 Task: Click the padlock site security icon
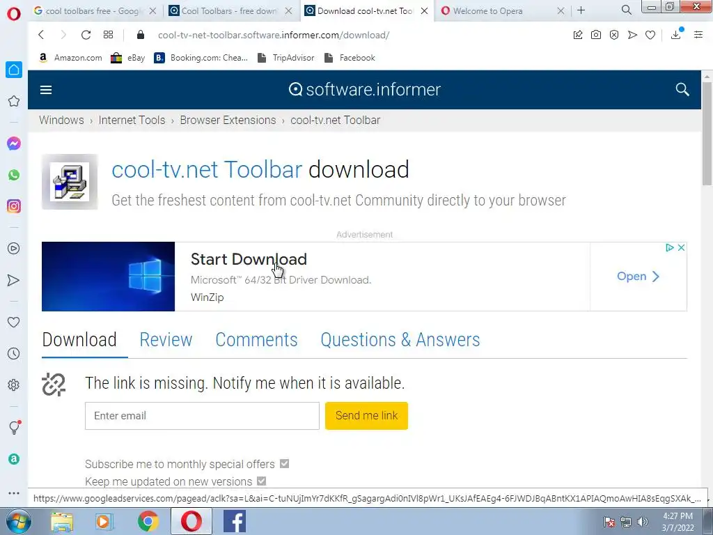coord(141,35)
